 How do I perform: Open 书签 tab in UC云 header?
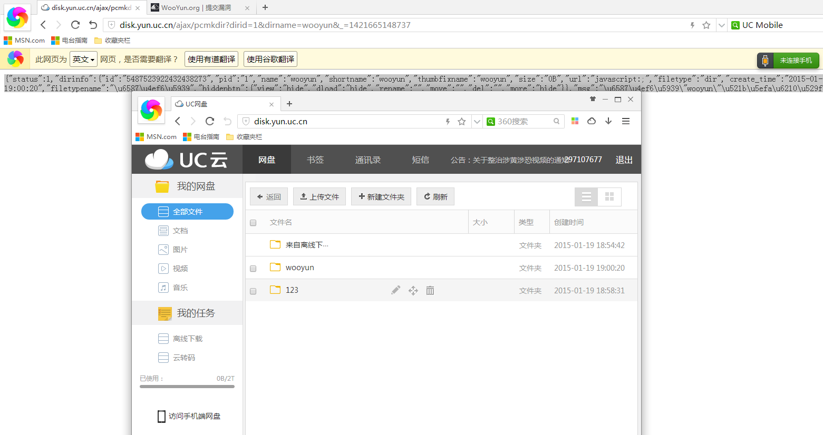coord(315,160)
